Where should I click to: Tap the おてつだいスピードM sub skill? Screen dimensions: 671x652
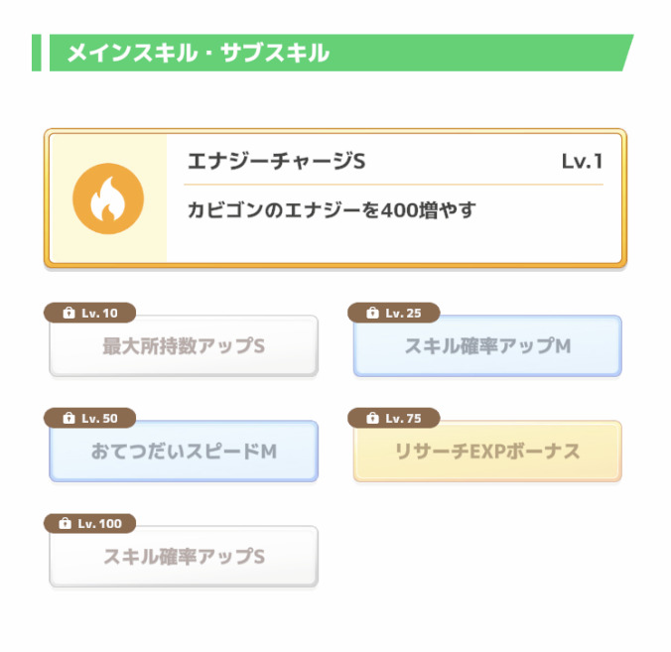[x=184, y=452]
